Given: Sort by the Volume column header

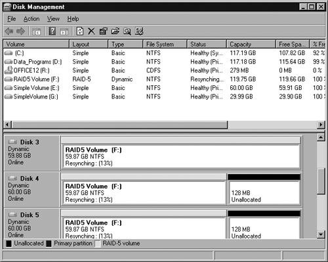Looking at the screenshot, I should [x=36, y=44].
